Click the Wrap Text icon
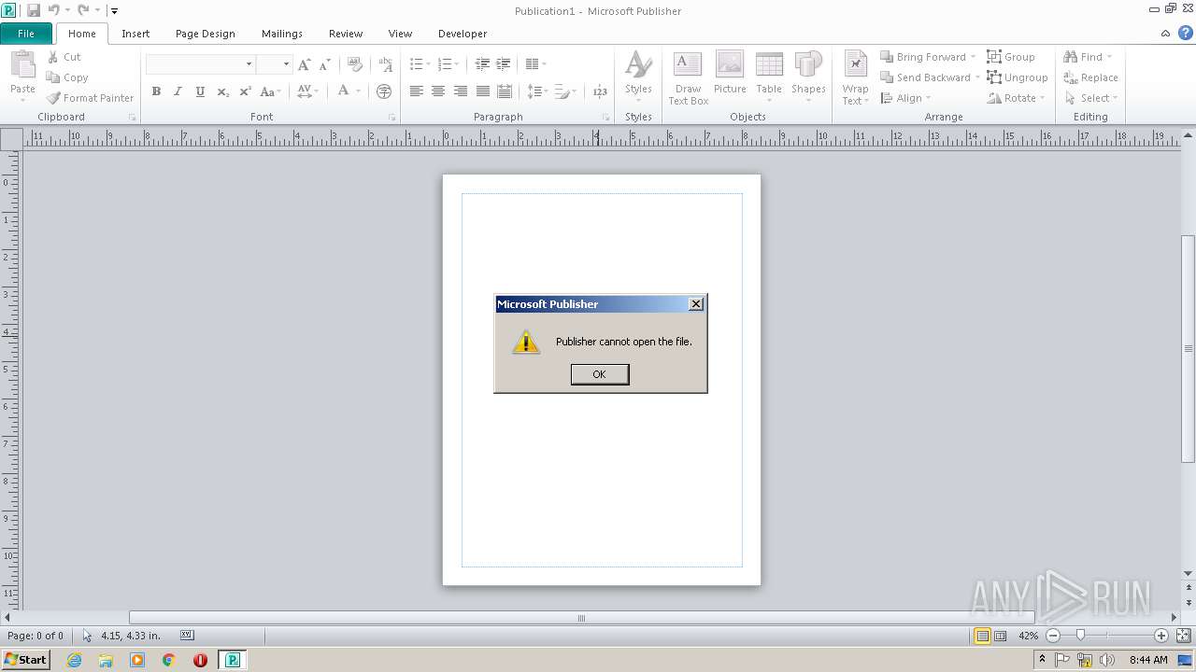The width and height of the screenshot is (1196, 672). point(855,65)
